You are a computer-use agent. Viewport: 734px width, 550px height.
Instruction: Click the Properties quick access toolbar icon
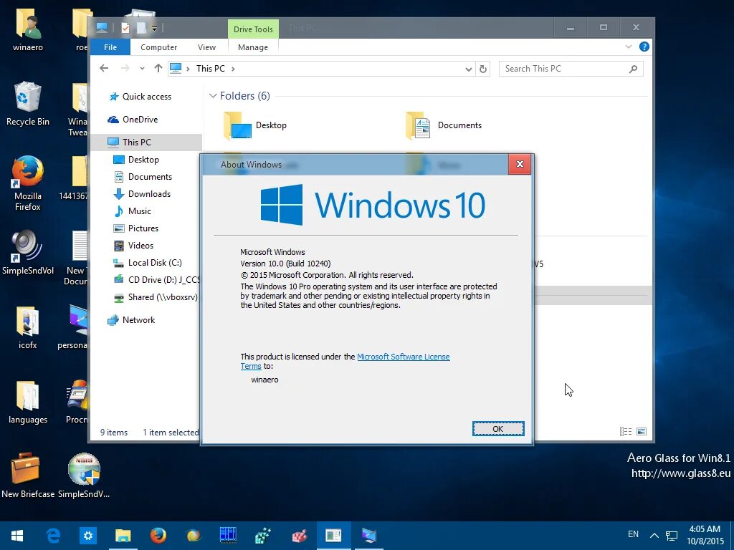click(x=125, y=28)
